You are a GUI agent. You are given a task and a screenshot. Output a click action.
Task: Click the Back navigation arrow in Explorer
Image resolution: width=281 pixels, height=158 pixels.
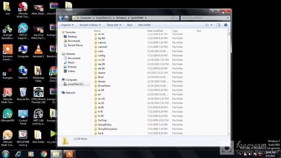[x=61, y=18]
